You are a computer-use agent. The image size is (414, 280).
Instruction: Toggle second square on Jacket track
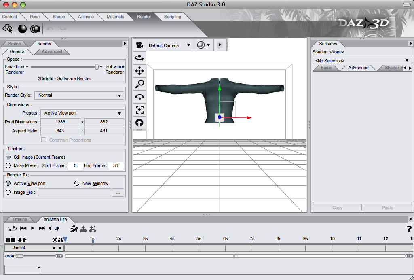pos(60,248)
